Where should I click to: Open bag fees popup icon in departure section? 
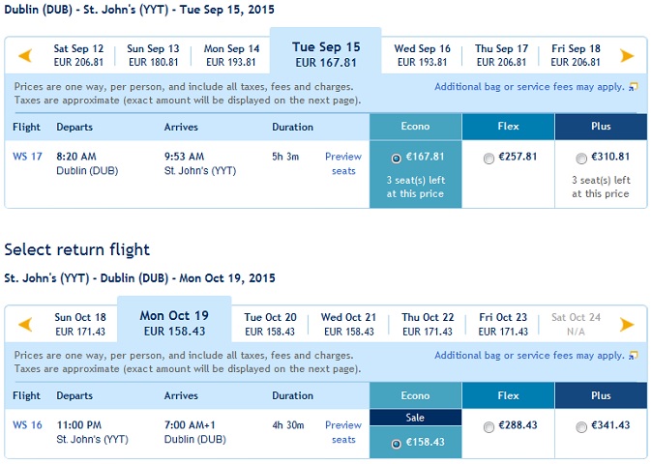[x=634, y=87]
